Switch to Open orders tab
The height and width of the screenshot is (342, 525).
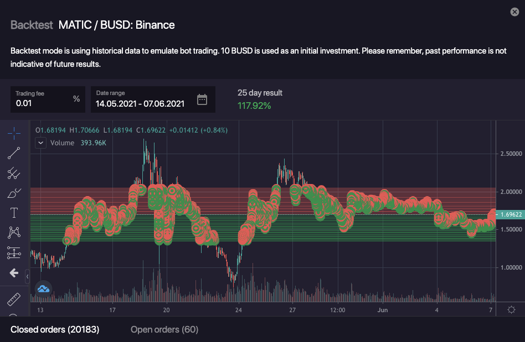coord(164,330)
